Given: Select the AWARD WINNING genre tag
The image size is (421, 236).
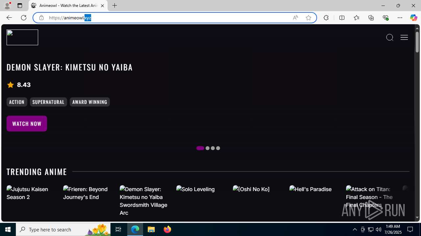Looking at the screenshot, I should point(90,102).
